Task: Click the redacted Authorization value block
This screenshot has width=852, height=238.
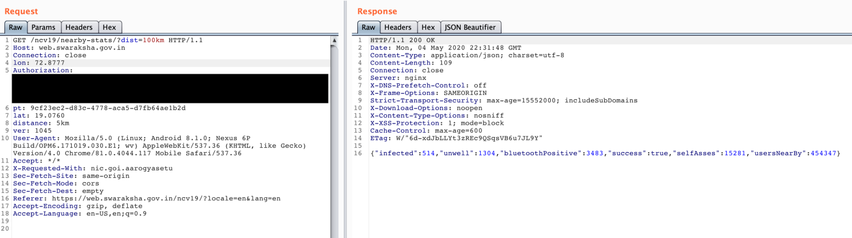Action: click(x=170, y=89)
